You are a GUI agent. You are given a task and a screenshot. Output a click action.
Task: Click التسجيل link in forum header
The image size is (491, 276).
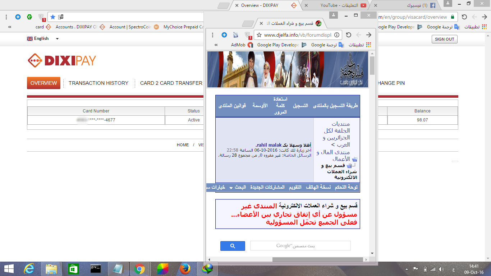[x=300, y=106]
